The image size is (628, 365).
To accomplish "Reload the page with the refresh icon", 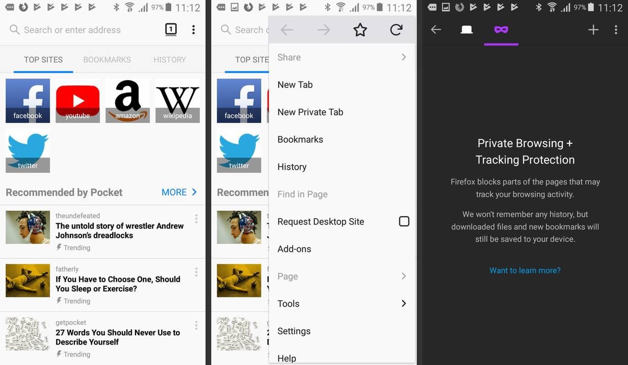I will (396, 30).
